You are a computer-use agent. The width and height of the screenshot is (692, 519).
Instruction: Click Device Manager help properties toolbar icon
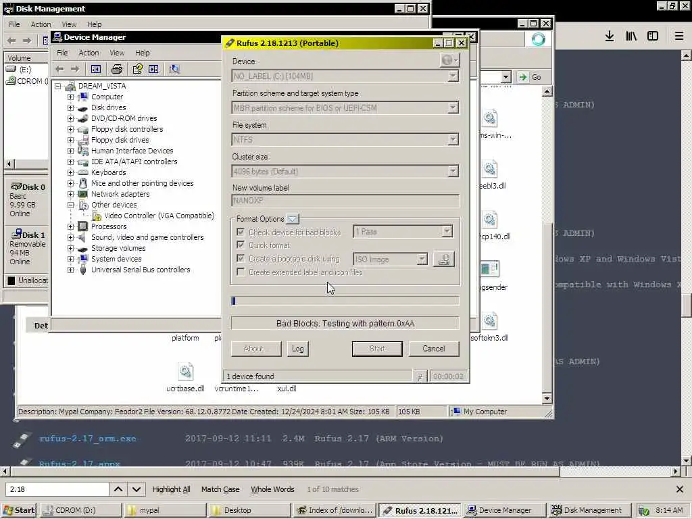[138, 69]
